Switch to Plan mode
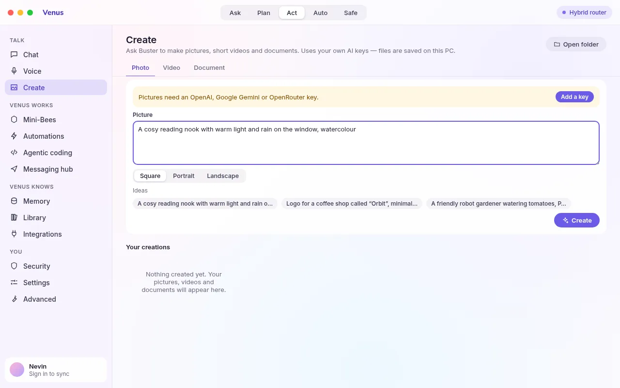The height and width of the screenshot is (388, 620). [x=263, y=13]
